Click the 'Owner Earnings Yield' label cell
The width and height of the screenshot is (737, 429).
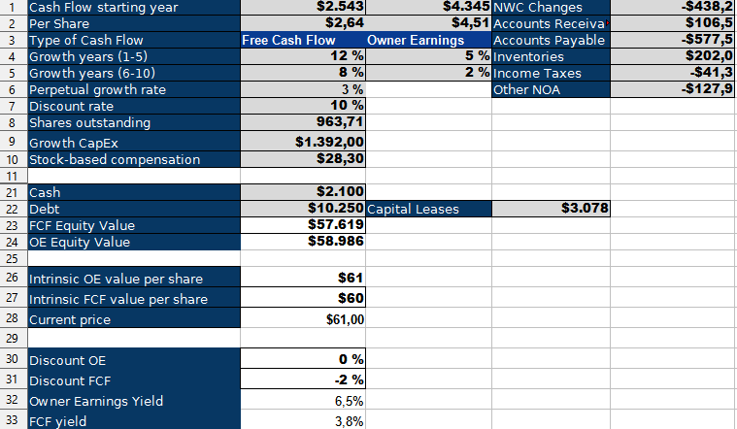[x=134, y=400]
